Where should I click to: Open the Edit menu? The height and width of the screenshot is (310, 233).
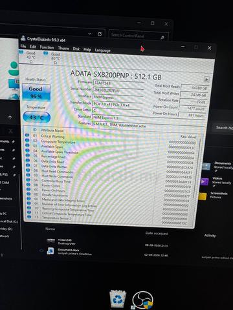pyautogui.click(x=33, y=46)
